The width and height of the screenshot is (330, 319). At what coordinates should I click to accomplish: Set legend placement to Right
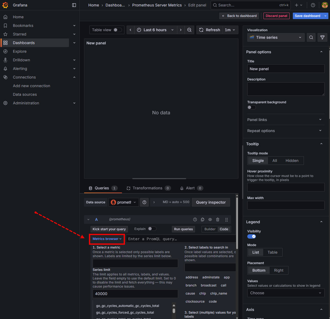[279, 270]
